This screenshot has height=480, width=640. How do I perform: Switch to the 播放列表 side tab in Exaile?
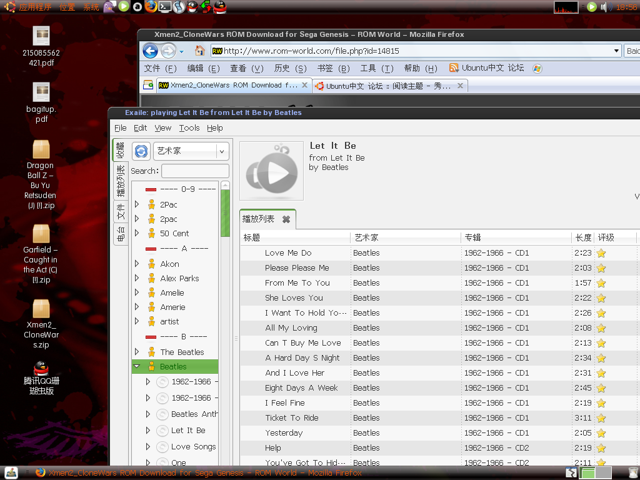point(121,181)
